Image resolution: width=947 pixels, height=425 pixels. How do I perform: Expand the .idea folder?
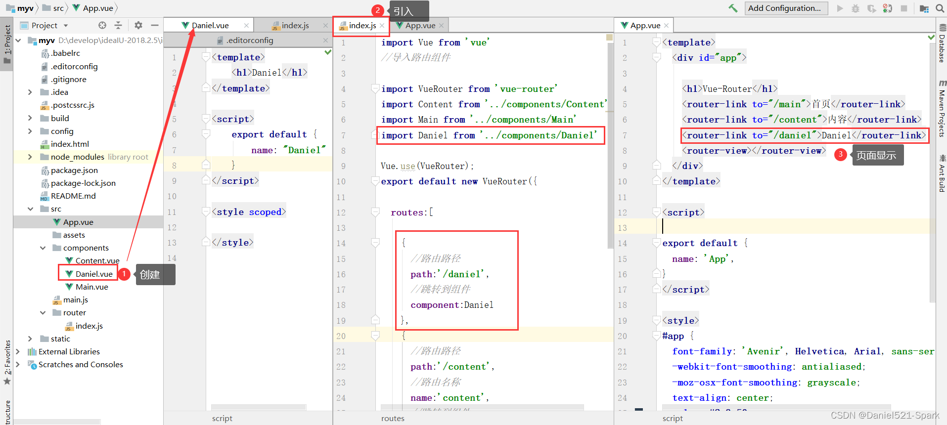click(x=30, y=92)
